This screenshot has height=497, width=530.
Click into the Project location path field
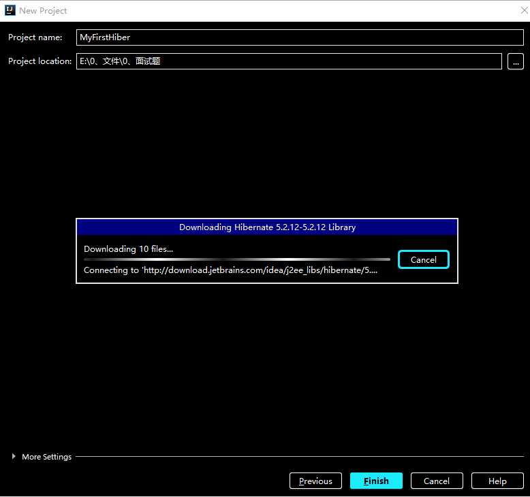pos(289,61)
